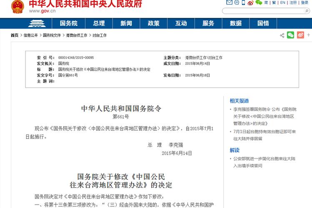Open the 国务院 menu
The image size is (312, 208).
69,23
